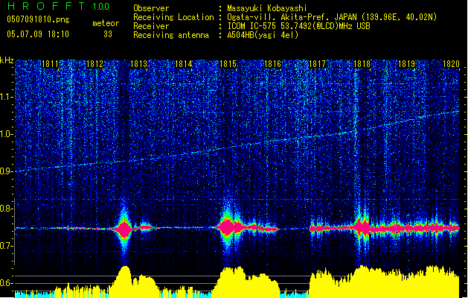
Task: Click the timestamp 05.07.09 18:10
Action: [x=38, y=34]
